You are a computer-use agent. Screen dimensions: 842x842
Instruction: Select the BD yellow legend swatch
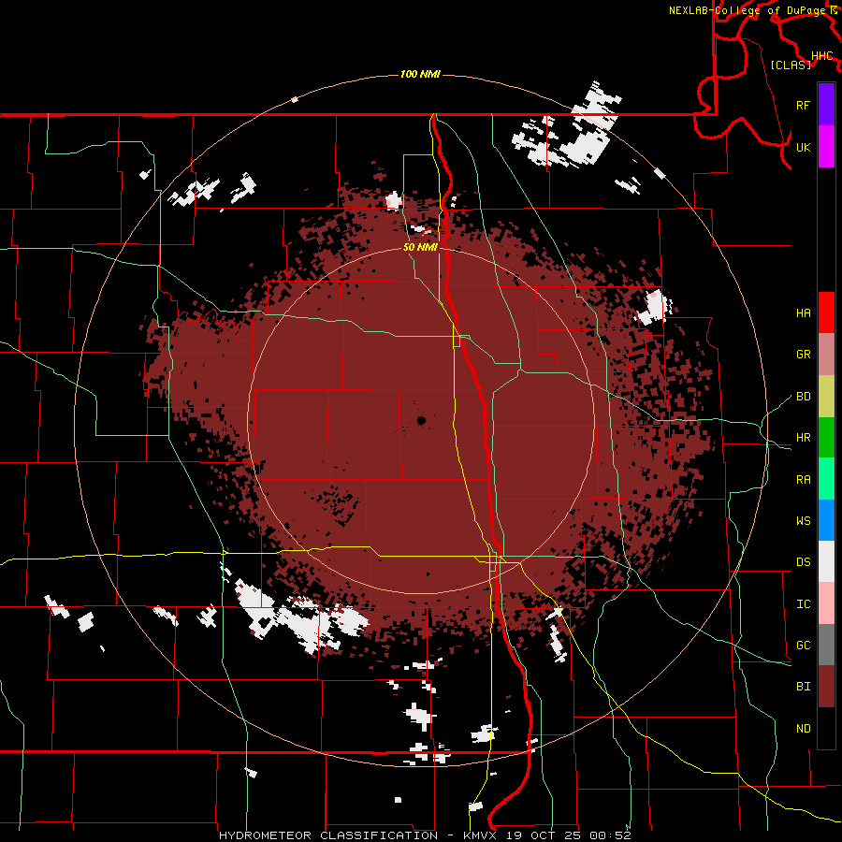pyautogui.click(x=826, y=397)
